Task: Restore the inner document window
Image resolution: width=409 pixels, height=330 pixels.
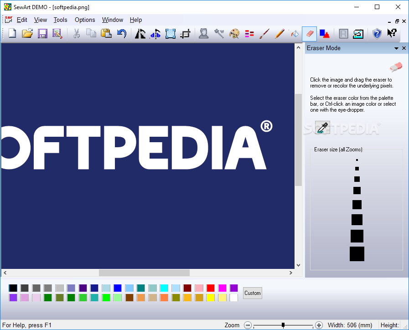Action: point(397,21)
